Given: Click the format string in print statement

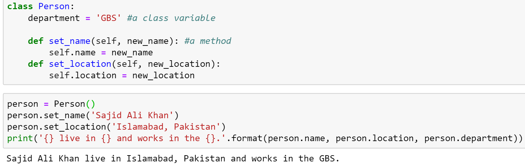Looking at the screenshot, I should [132, 138].
